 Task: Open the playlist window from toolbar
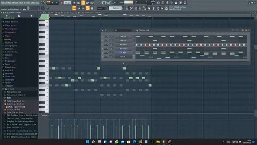(x=127, y=8)
